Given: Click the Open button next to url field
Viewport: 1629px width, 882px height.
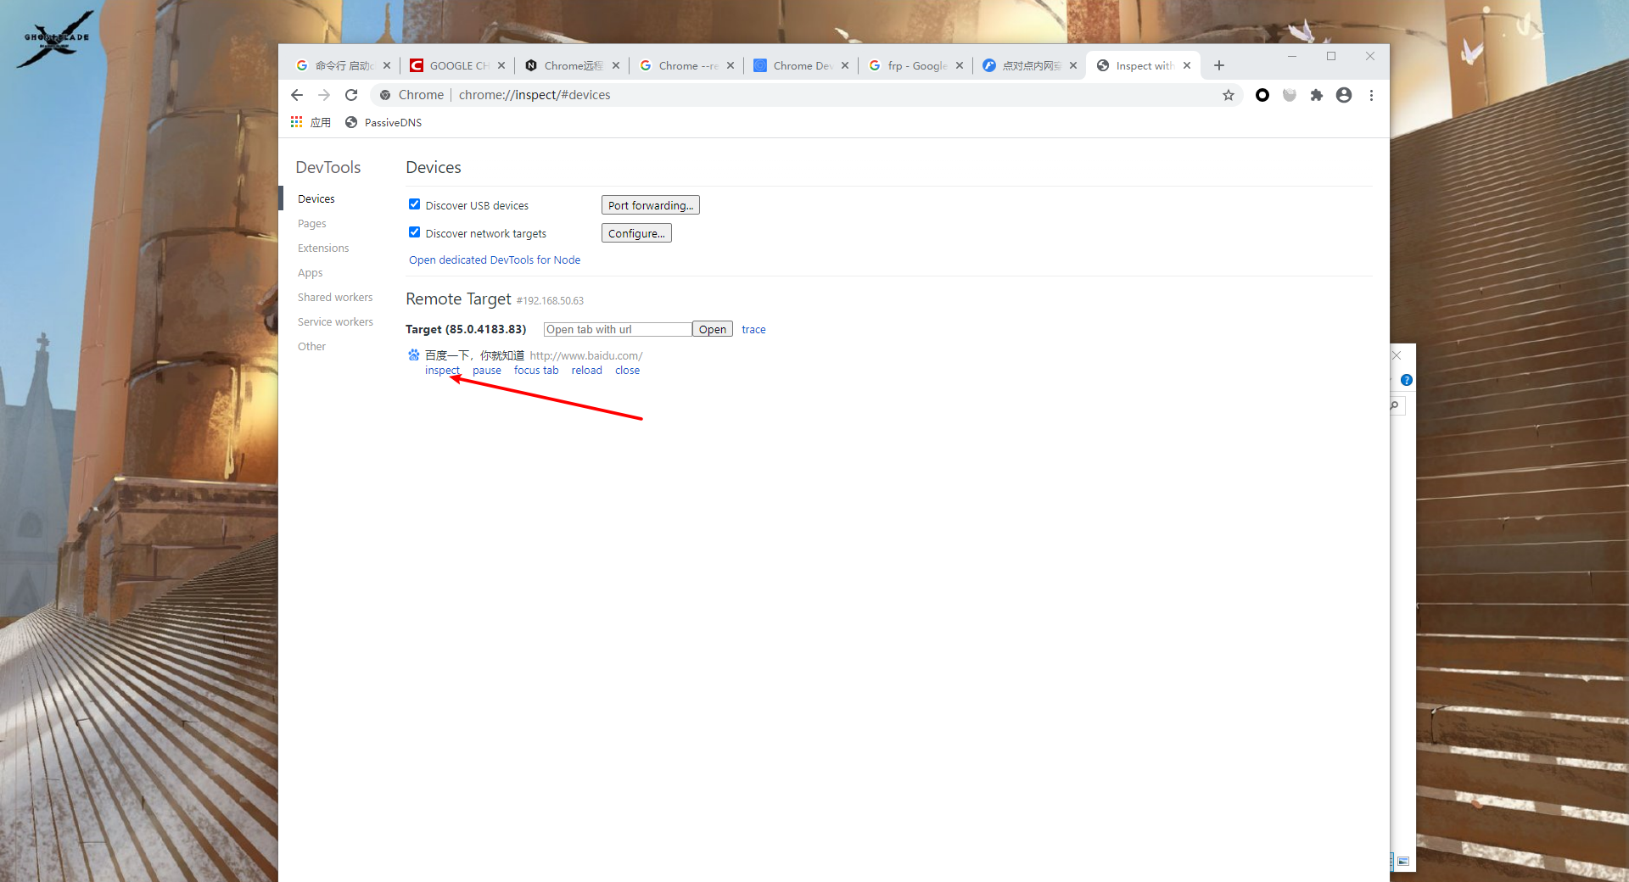Looking at the screenshot, I should tap(713, 329).
